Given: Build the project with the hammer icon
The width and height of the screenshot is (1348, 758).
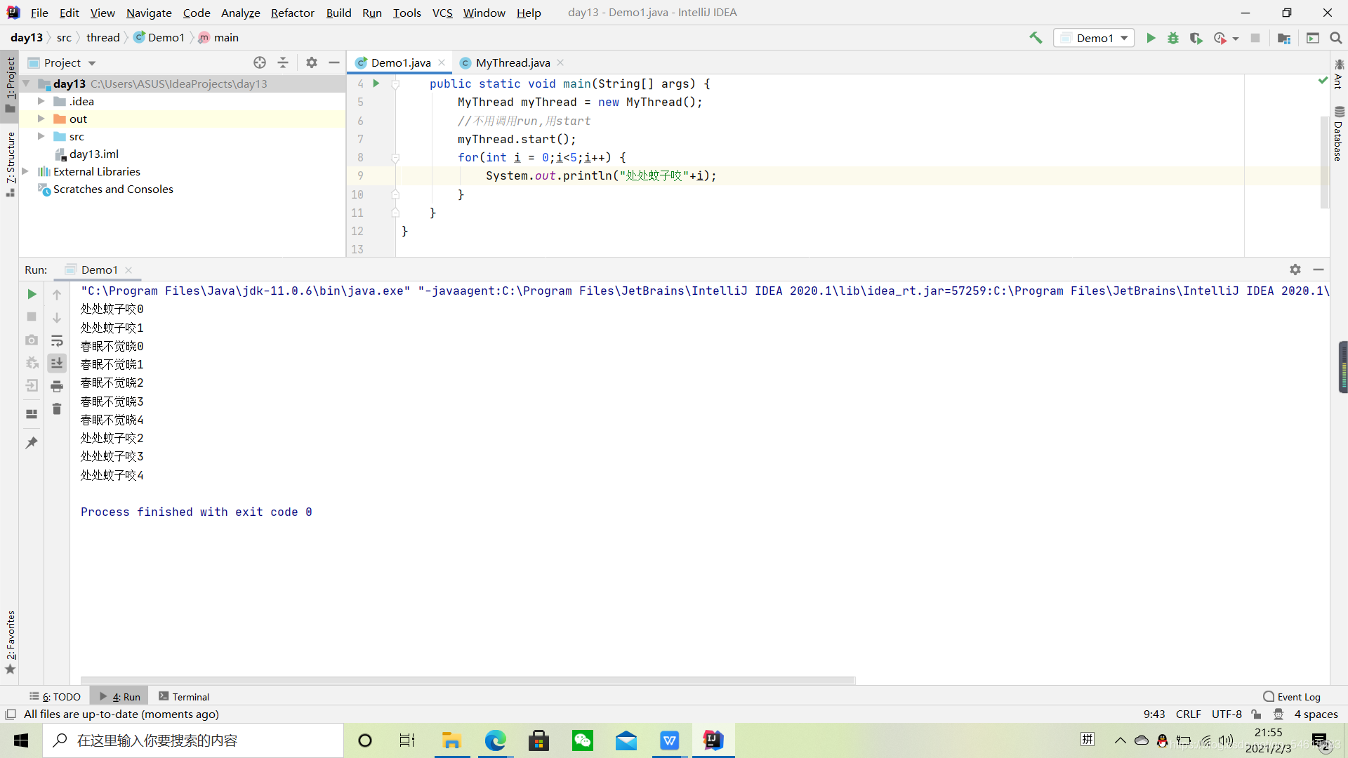Looking at the screenshot, I should click(1036, 38).
